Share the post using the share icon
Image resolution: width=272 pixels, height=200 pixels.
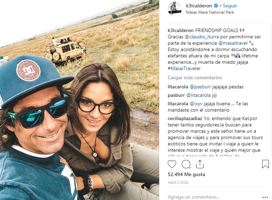[200, 164]
